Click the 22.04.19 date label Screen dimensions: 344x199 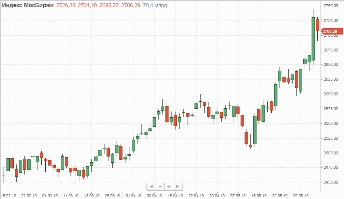click(x=196, y=196)
